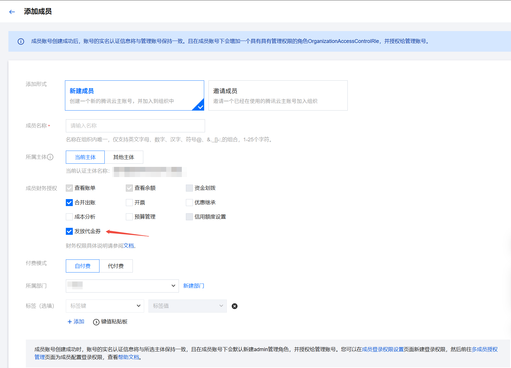Click the back arrow next to 添加成员
Image resolution: width=511 pixels, height=368 pixels.
pyautogui.click(x=12, y=12)
